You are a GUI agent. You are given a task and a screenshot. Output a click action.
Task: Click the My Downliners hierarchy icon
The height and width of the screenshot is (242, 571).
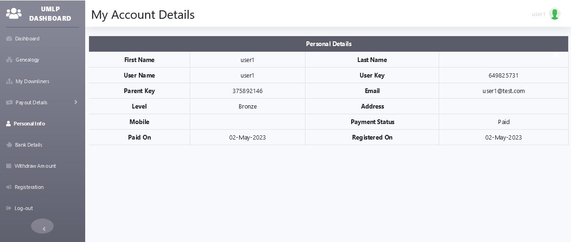click(x=9, y=81)
